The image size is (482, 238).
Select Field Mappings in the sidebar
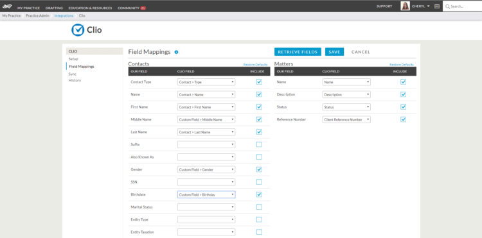point(82,66)
